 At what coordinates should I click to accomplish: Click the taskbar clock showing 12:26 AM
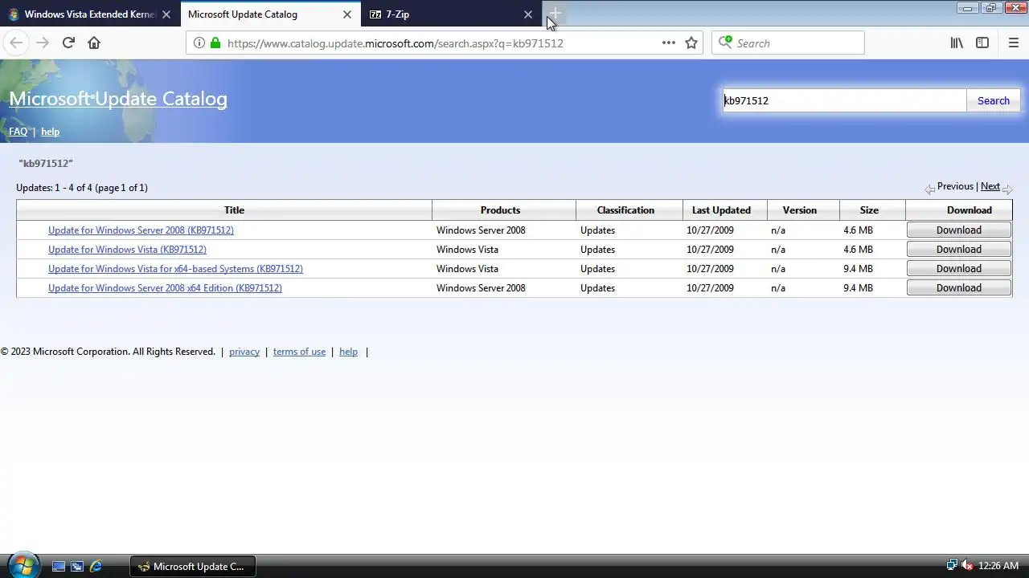[x=998, y=566]
